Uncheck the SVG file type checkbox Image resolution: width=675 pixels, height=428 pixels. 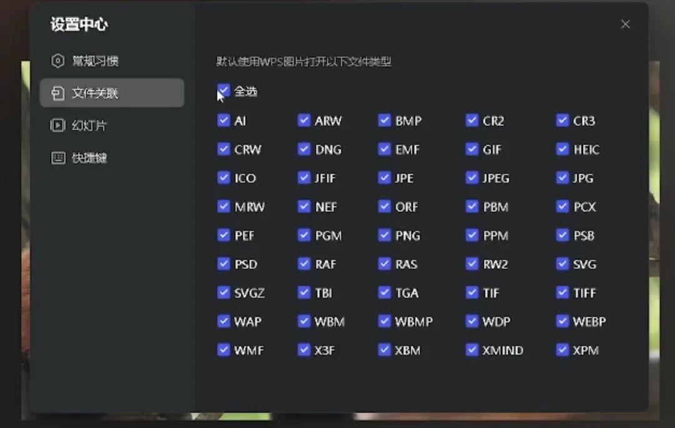coord(562,264)
